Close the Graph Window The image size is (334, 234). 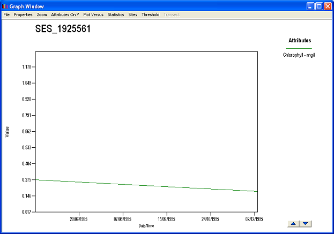point(328,6)
